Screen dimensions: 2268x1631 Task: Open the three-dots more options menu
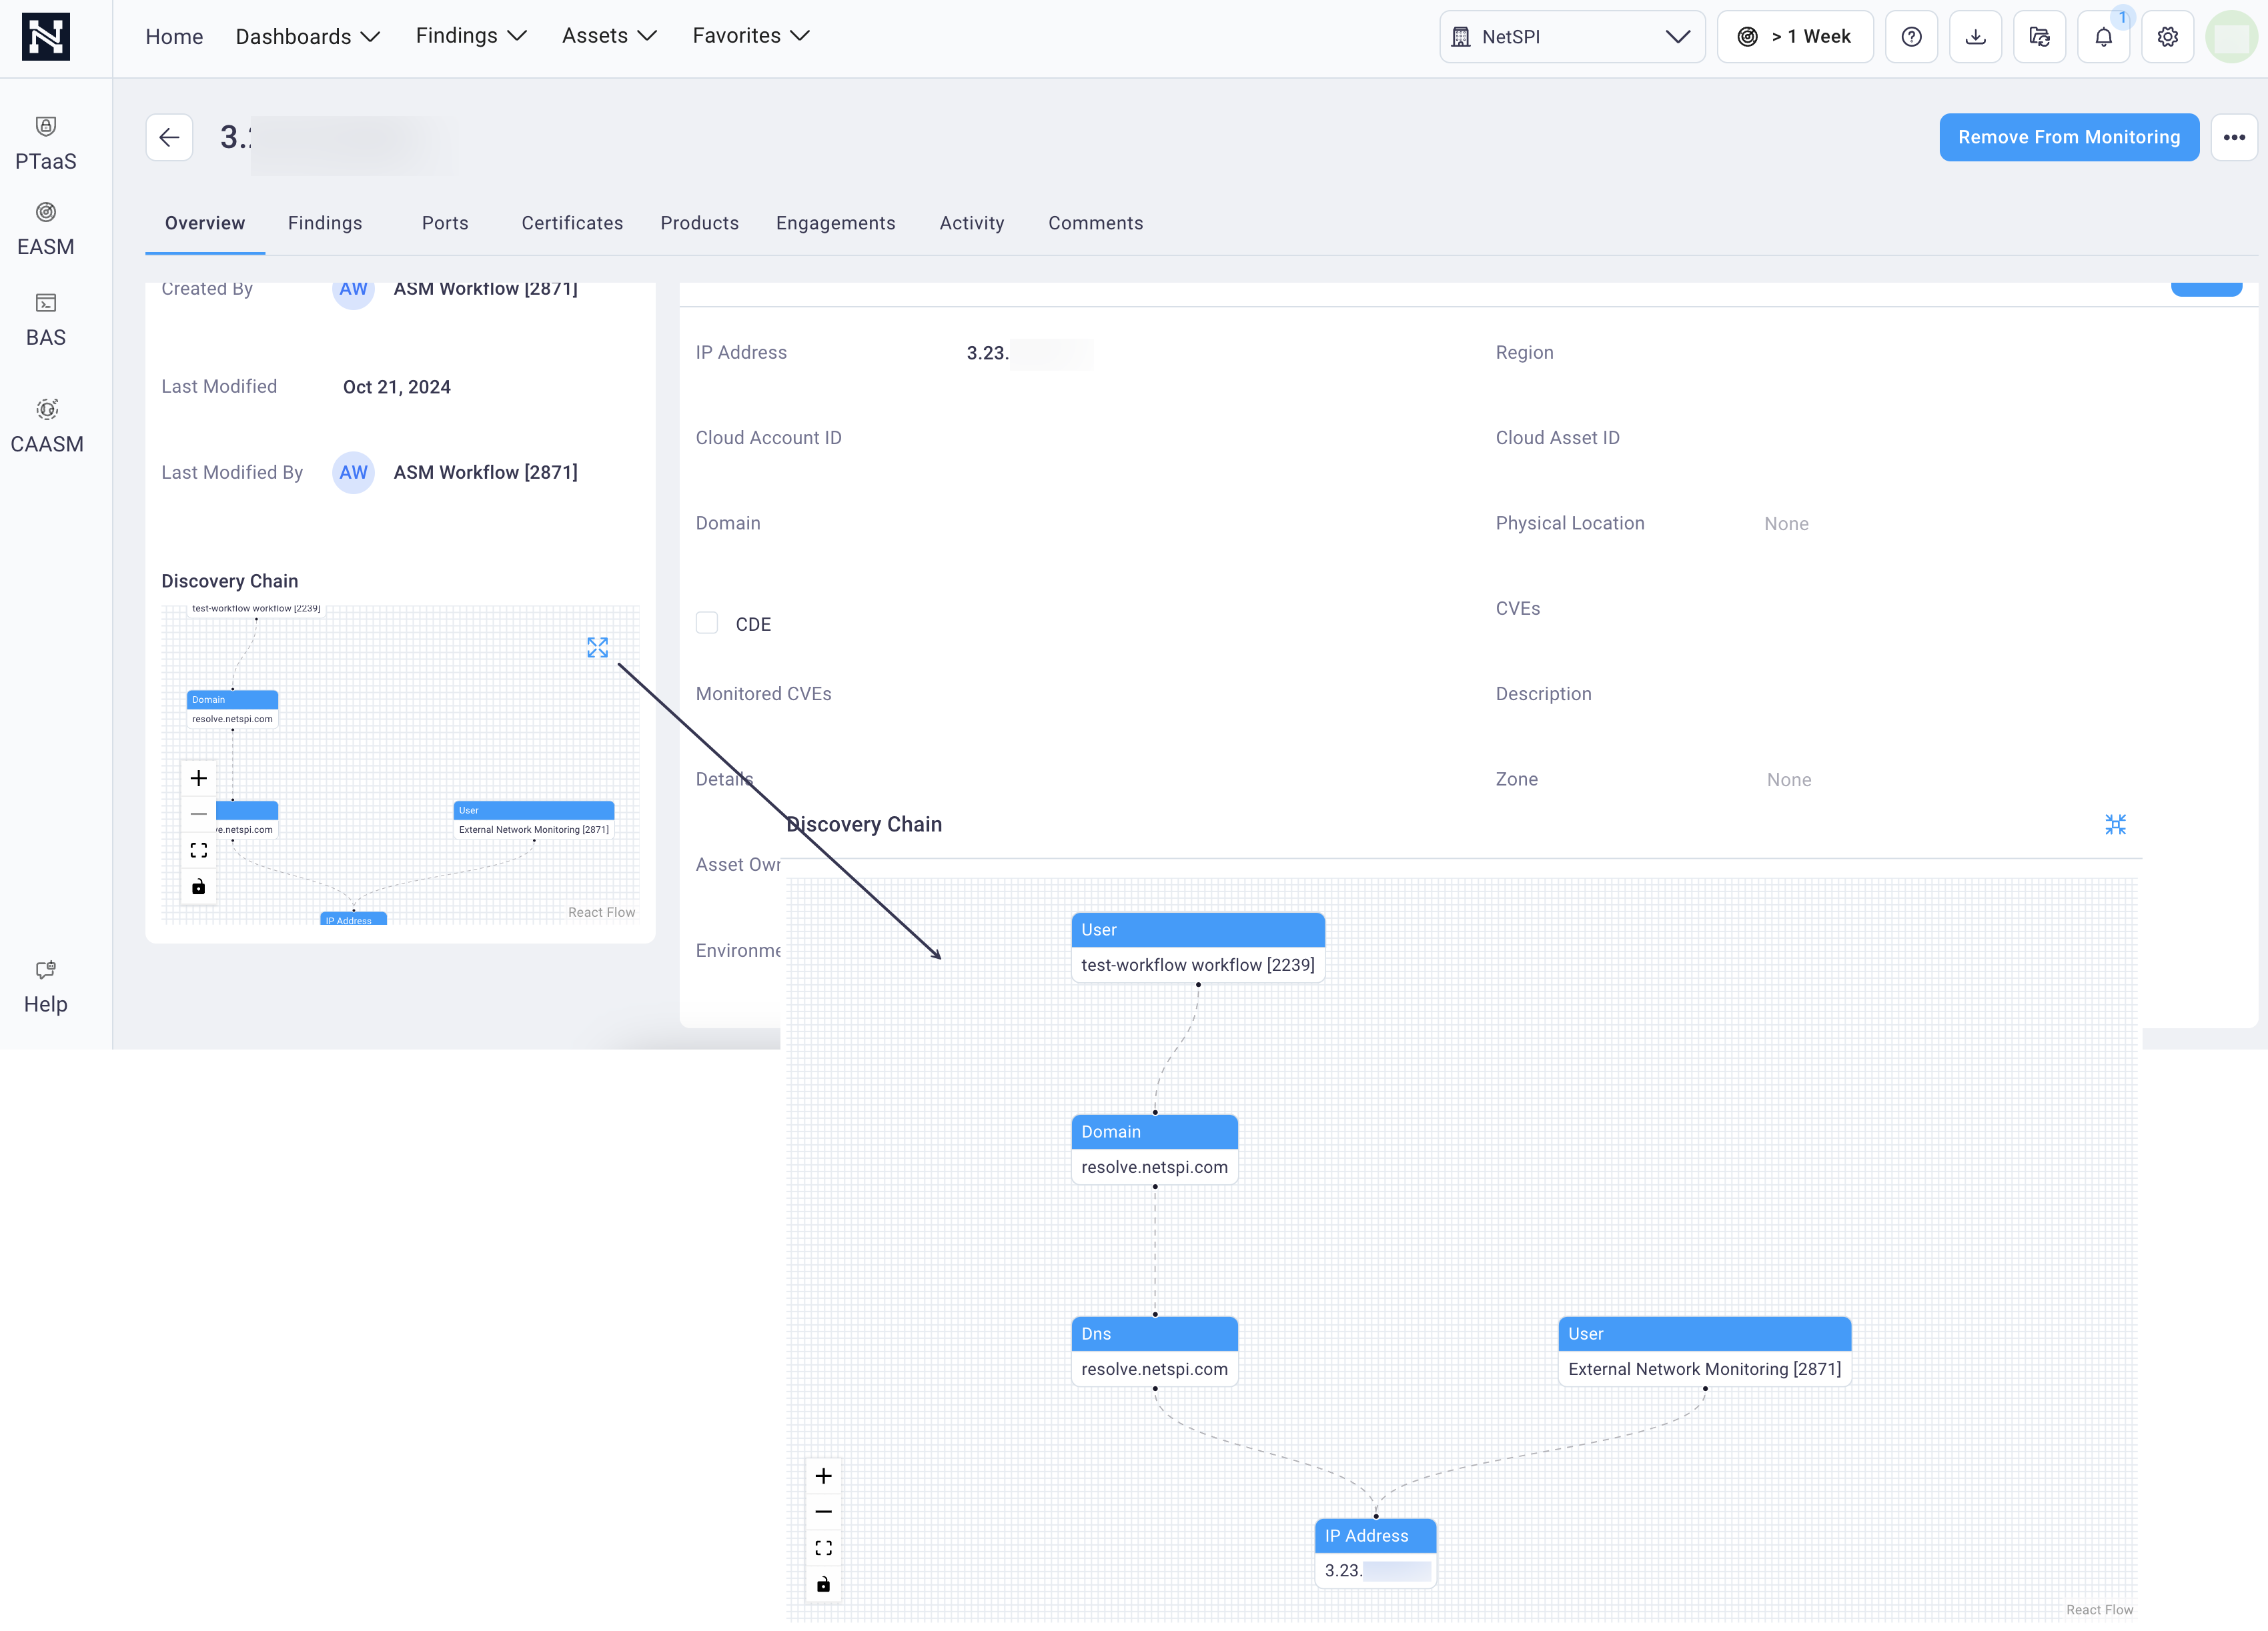click(2234, 137)
